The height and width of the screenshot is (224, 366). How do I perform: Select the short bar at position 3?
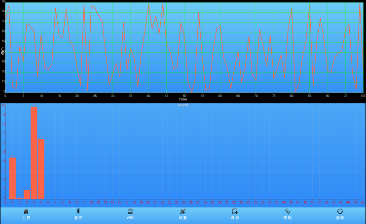[27, 194]
